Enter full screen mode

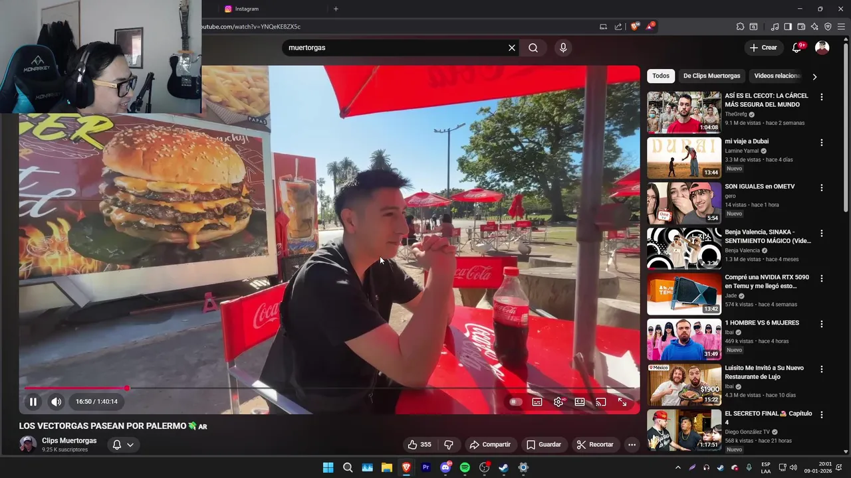pos(622,402)
